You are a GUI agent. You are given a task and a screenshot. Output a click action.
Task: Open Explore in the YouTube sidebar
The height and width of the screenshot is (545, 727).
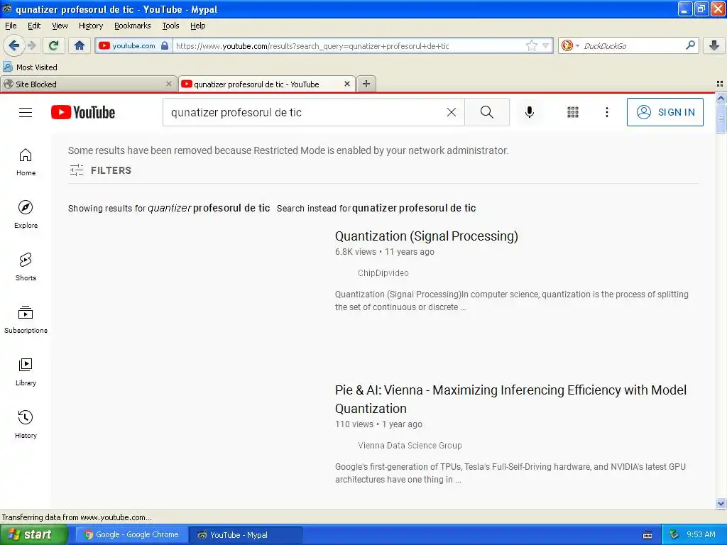click(26, 214)
